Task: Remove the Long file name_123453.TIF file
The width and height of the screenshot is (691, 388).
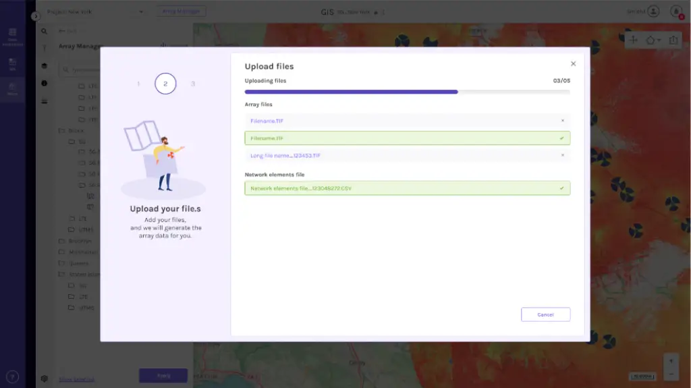Action: tap(562, 155)
